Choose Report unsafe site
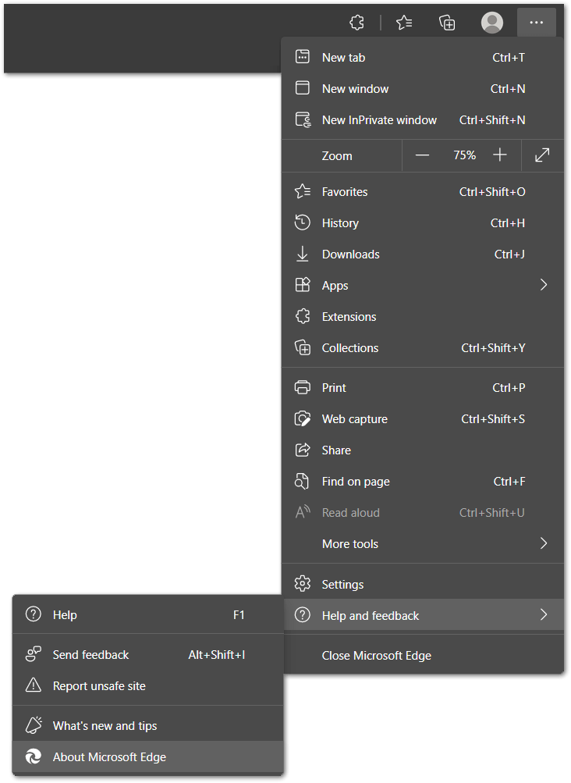 tap(147, 686)
